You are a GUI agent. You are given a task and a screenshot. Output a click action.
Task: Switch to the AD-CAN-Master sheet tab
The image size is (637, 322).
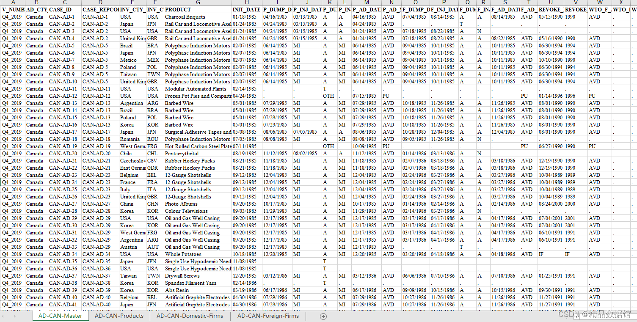[x=60, y=316]
